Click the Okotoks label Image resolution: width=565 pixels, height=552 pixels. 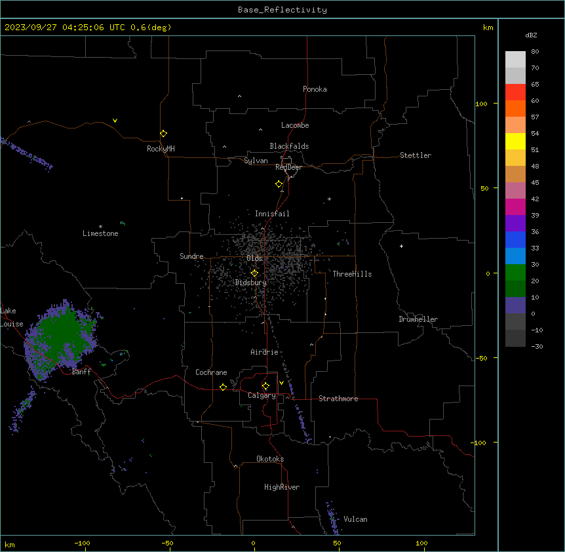pos(270,459)
